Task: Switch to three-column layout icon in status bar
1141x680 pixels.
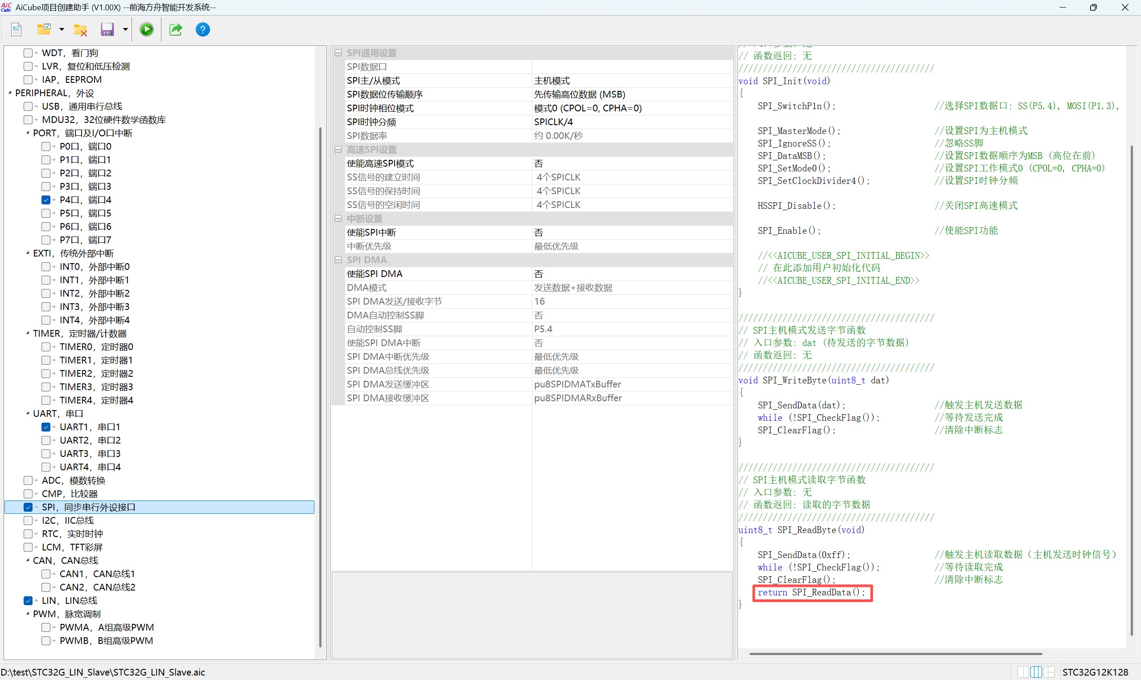Action: point(1036,672)
